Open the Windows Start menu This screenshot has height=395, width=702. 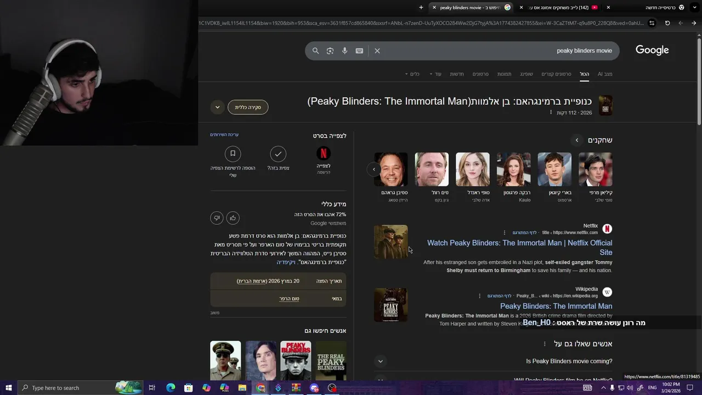click(x=8, y=388)
